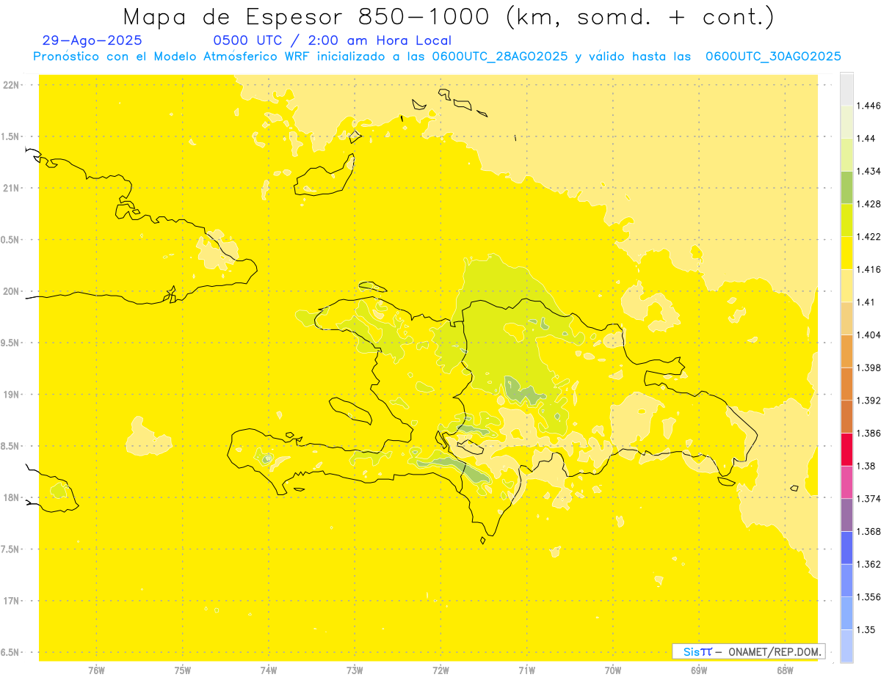Click the latitude label '6.5N'
The image size is (881, 680).
click(10, 652)
